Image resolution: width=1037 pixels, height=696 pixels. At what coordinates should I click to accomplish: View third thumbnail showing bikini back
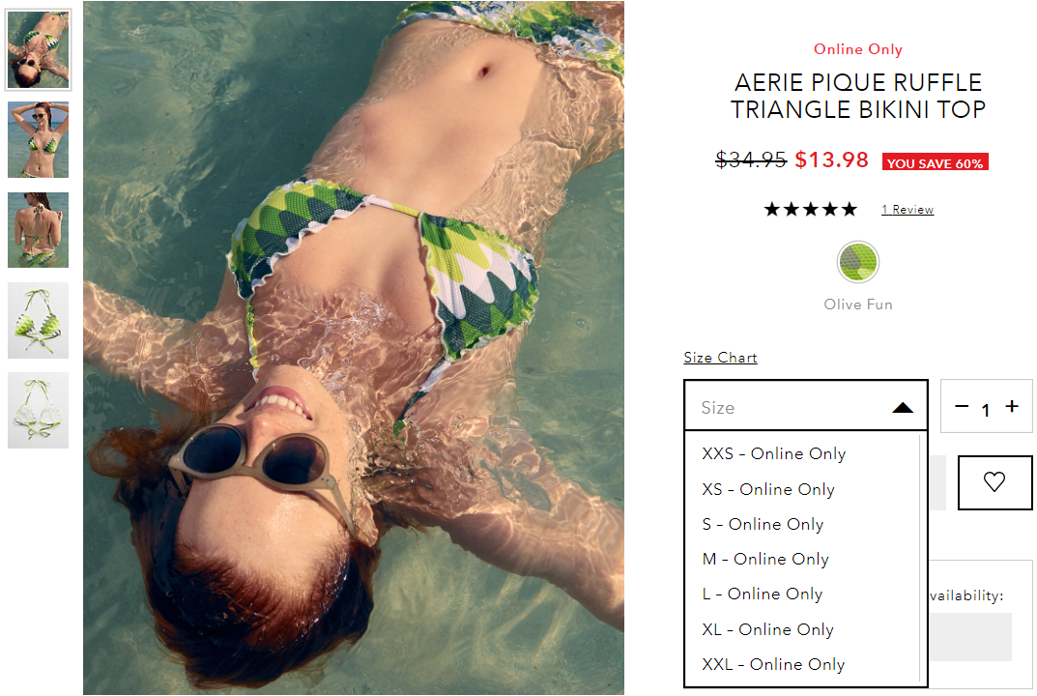tap(39, 230)
